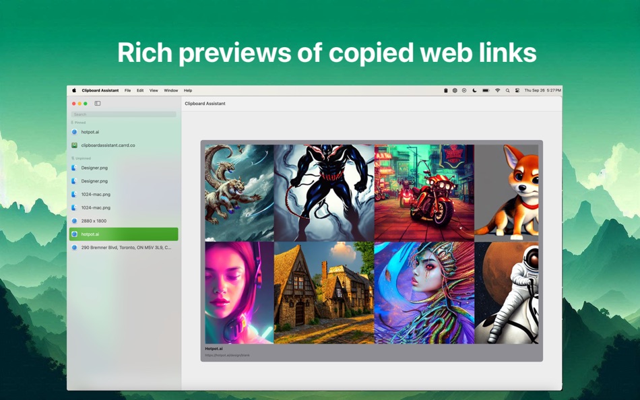Open the Window menu

click(x=171, y=91)
